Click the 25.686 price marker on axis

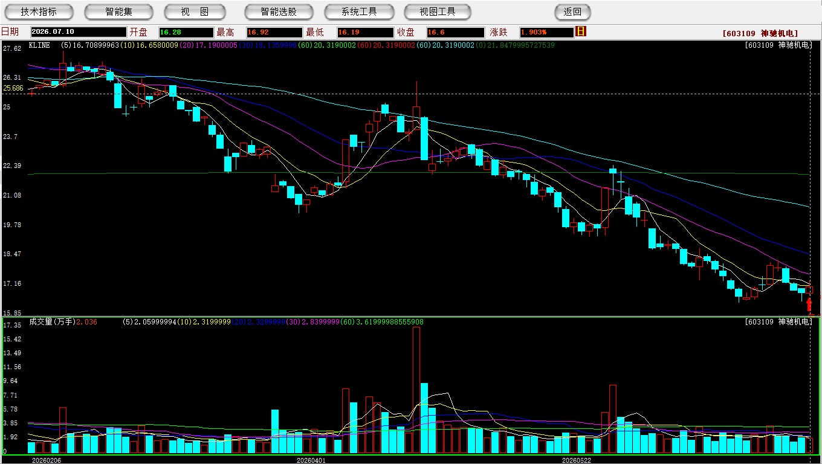pos(13,88)
